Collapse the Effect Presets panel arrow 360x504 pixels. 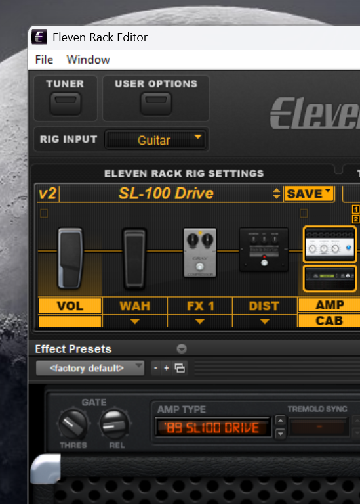coord(182,349)
